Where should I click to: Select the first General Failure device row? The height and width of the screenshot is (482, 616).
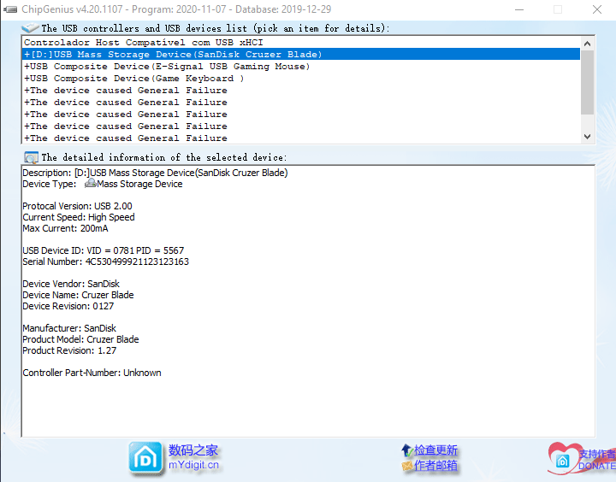[x=301, y=91]
